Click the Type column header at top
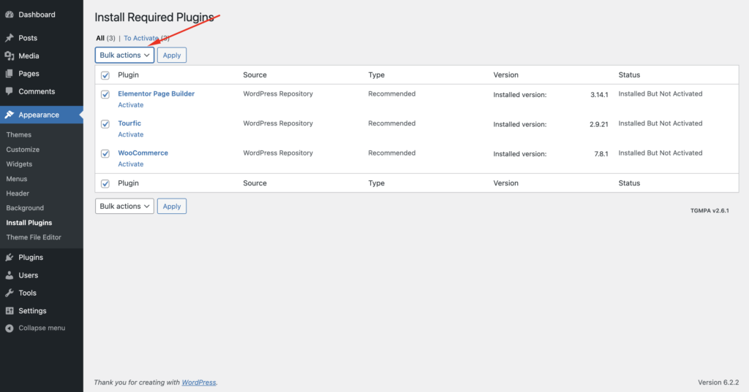Screen dimensions: 749x392 tap(377, 75)
